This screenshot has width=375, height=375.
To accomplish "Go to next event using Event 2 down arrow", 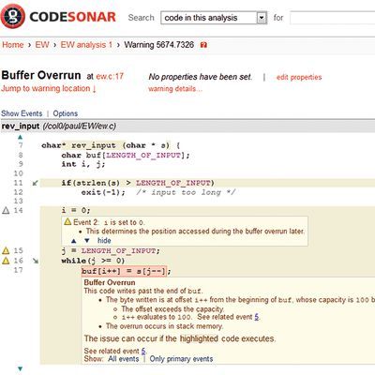I will 87,241.
